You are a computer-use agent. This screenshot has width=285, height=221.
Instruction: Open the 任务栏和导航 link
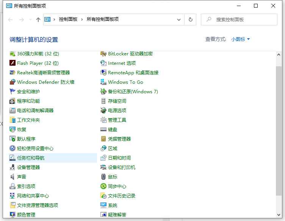click(31, 158)
